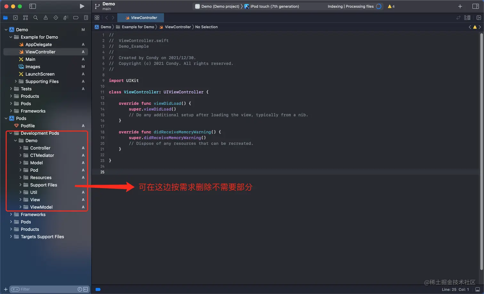The height and width of the screenshot is (294, 484).
Task: Open the source control navigator
Action: coord(15,18)
